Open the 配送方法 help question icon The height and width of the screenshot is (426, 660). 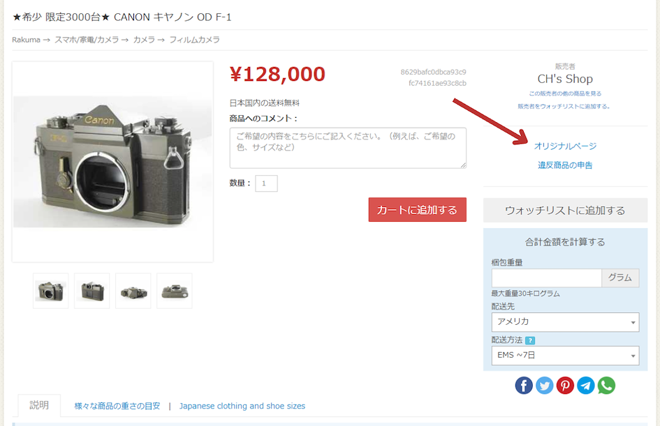[530, 340]
